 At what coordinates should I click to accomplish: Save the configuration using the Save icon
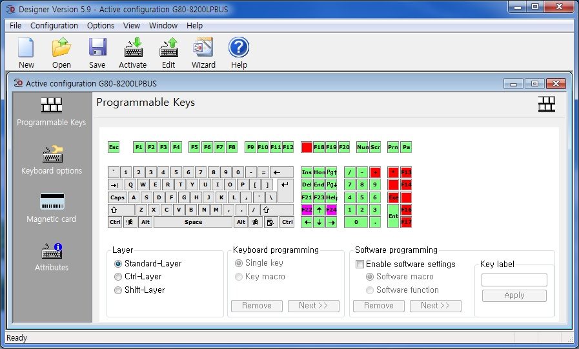[97, 48]
